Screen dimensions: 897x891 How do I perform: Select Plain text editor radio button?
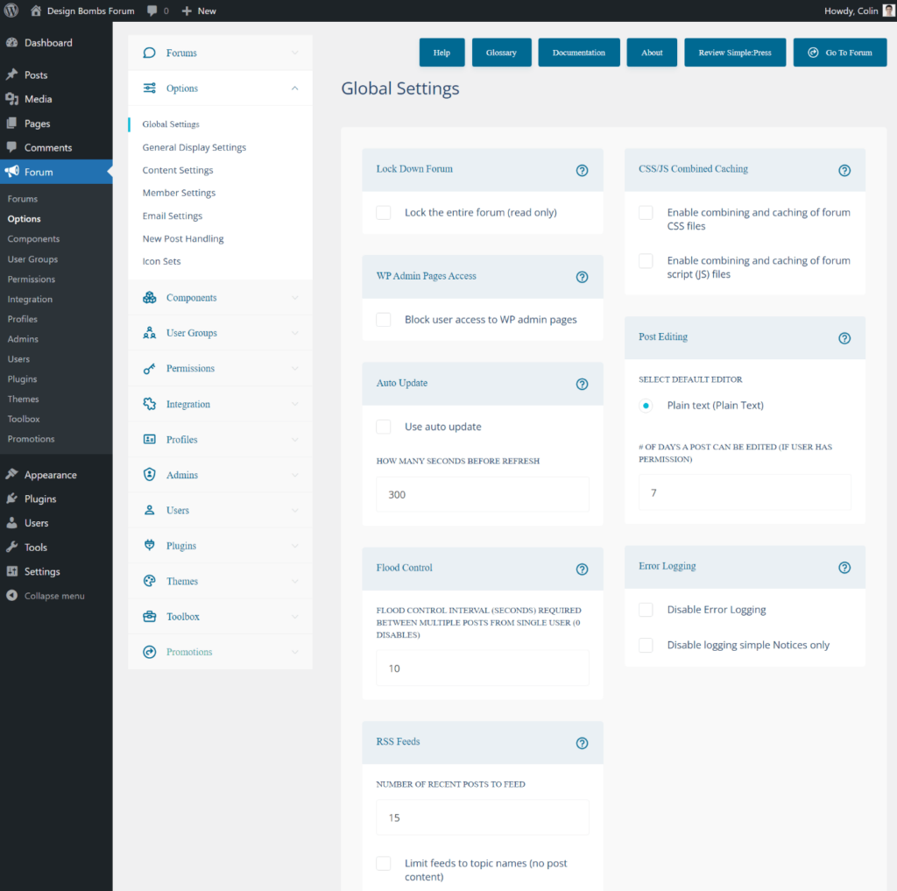pyautogui.click(x=646, y=406)
